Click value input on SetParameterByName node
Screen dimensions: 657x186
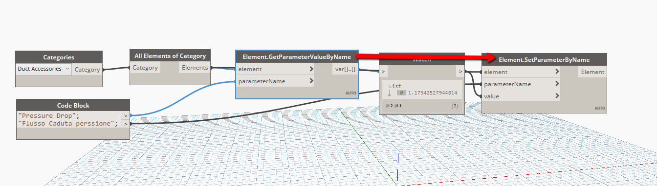coord(521,96)
